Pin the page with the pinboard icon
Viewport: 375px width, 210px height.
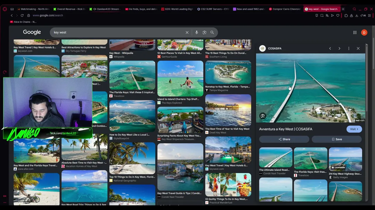316,15
